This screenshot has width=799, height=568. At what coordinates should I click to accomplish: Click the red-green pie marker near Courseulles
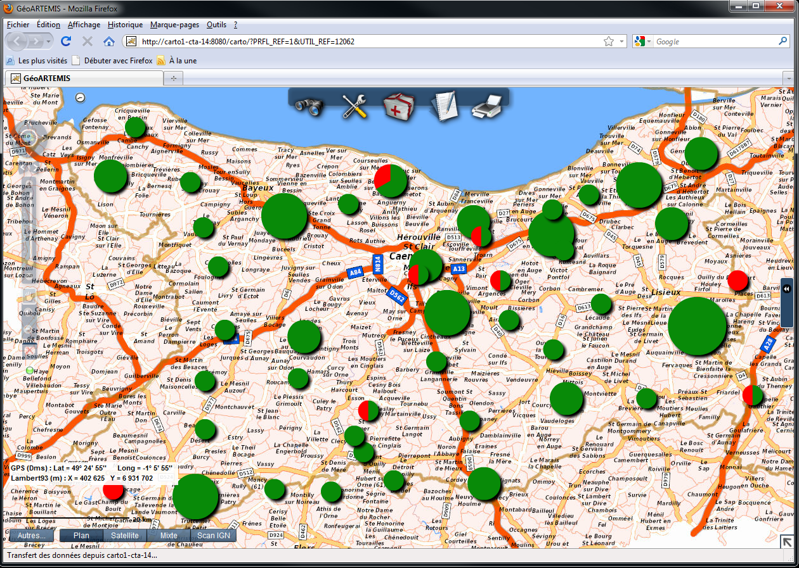(391, 180)
